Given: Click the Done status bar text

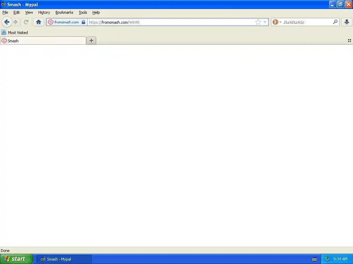Looking at the screenshot, I should tap(5, 251).
